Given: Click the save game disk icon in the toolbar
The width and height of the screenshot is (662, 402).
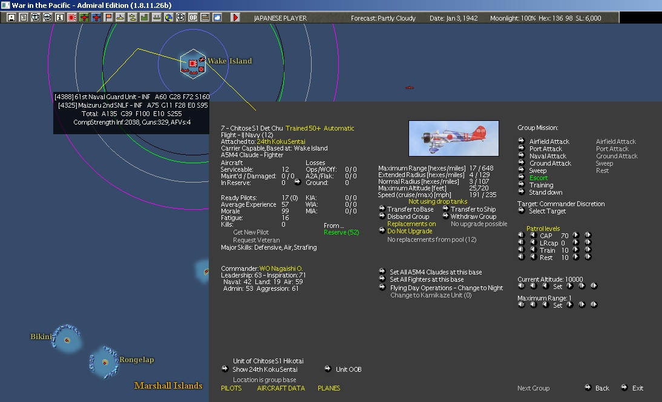Looking at the screenshot, I should 11,18.
